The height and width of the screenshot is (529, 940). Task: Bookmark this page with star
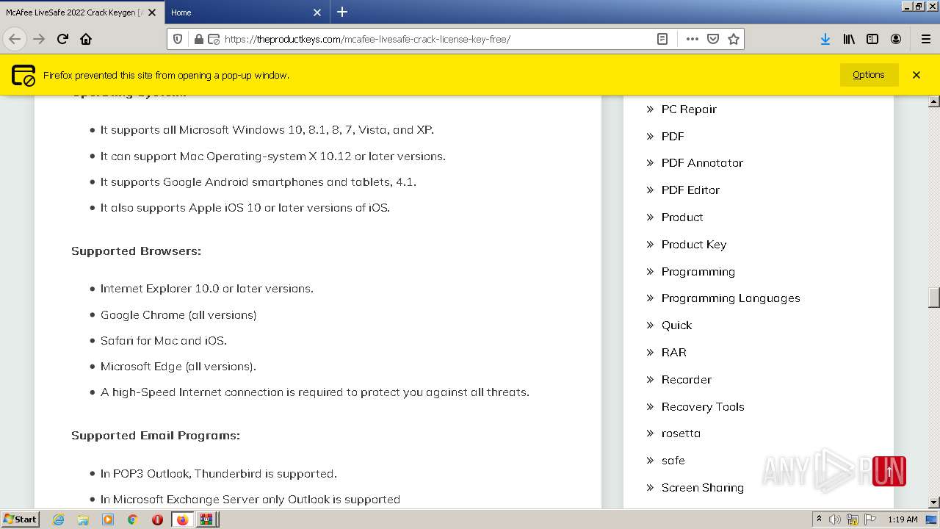[x=733, y=39]
